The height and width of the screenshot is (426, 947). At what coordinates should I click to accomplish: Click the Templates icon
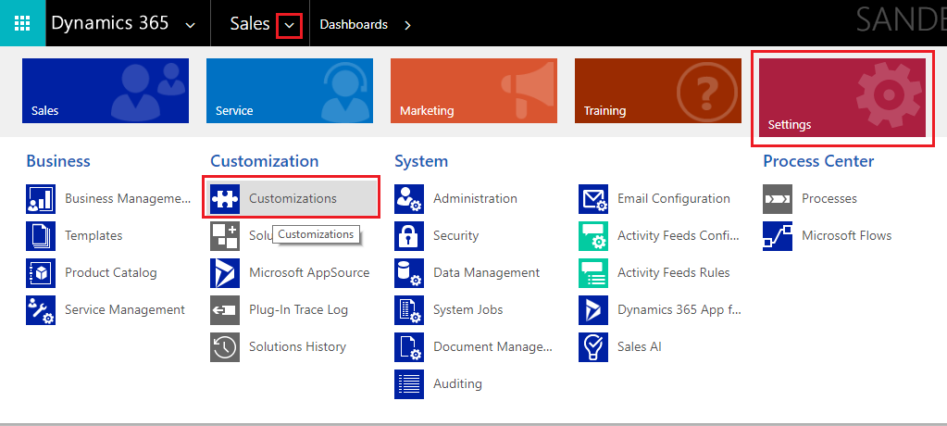tap(41, 235)
